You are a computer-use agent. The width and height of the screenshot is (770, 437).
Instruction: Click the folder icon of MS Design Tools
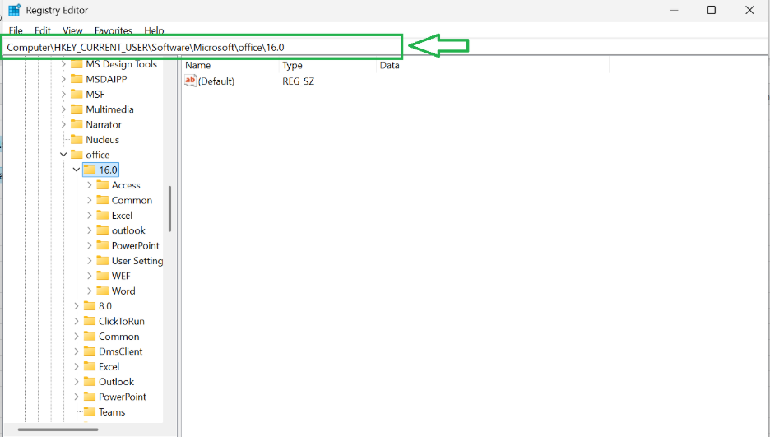click(77, 64)
